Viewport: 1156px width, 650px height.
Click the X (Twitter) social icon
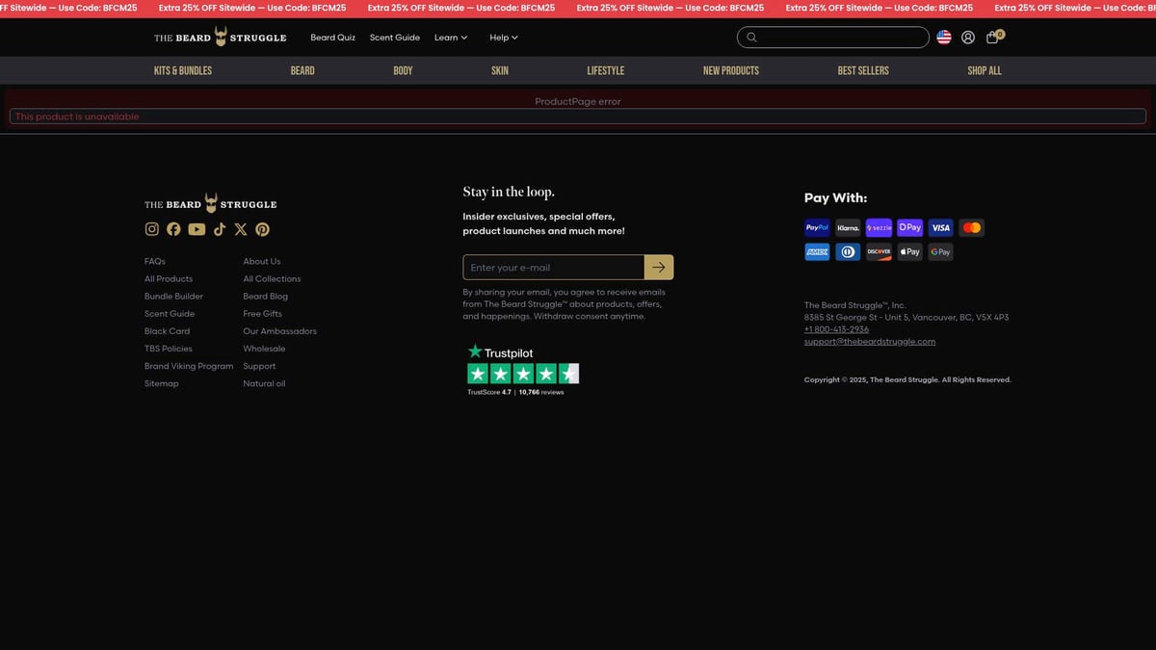(x=241, y=229)
